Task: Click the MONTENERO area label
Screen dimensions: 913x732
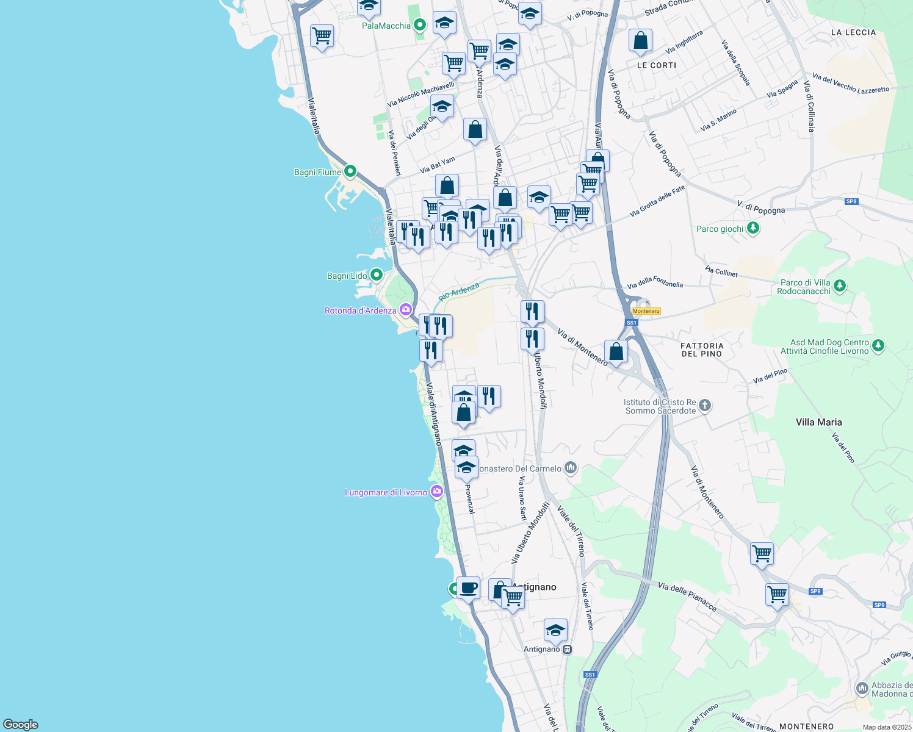Action: [x=807, y=727]
